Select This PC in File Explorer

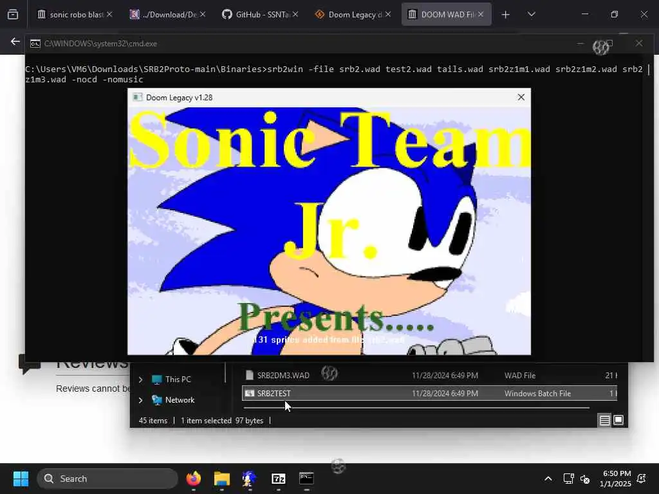pos(171,380)
